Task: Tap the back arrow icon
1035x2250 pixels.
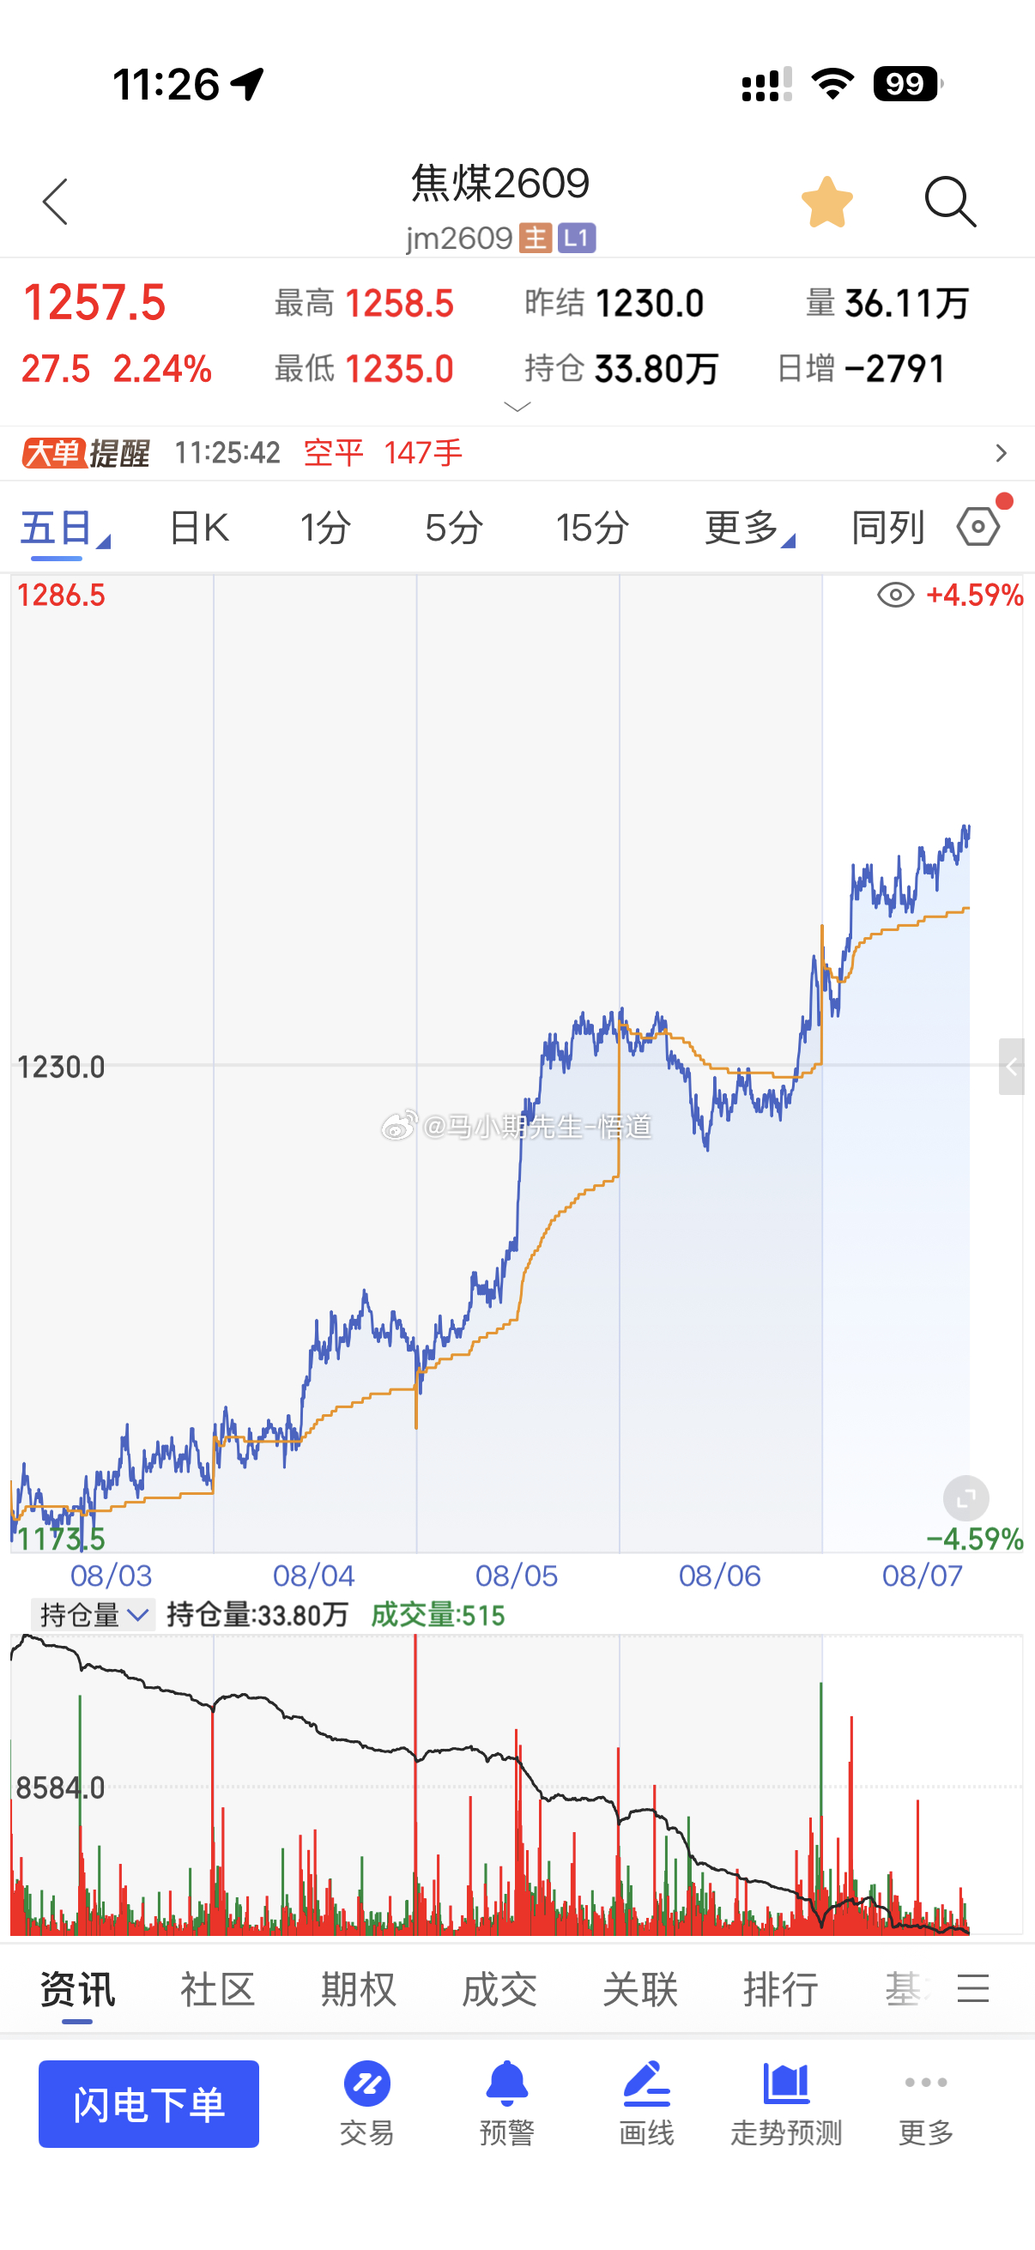Action: [x=55, y=202]
